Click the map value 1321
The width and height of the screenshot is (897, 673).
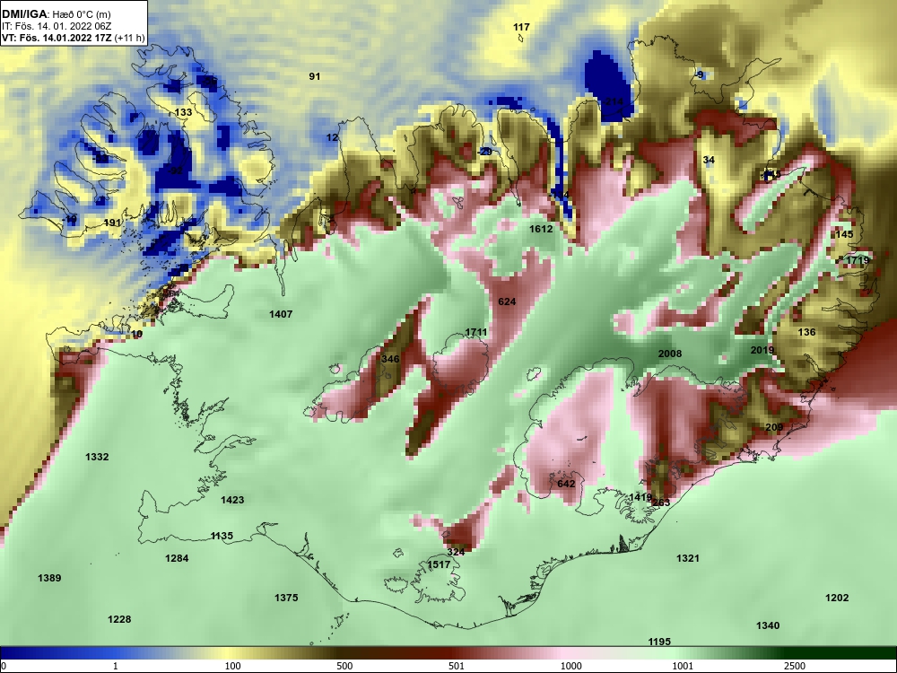[x=688, y=558]
